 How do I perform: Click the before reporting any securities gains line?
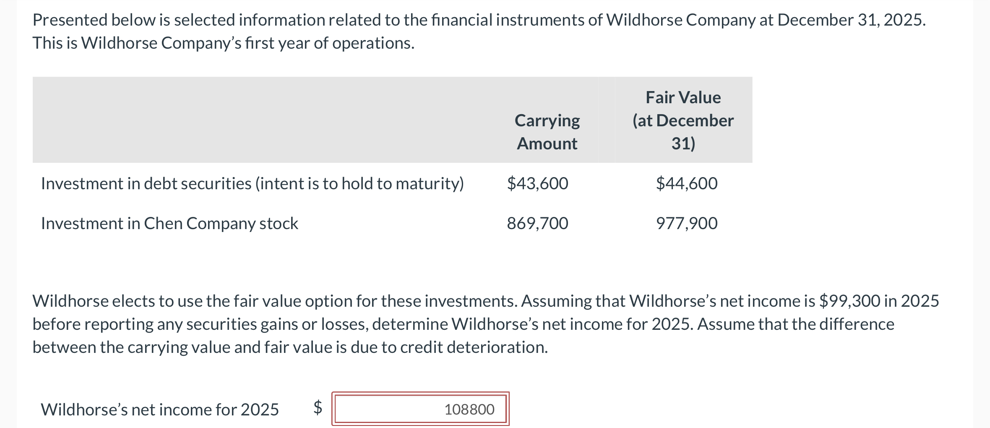464,324
